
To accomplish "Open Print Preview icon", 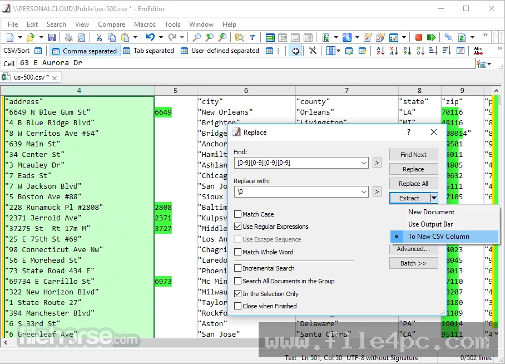I will (x=82, y=37).
